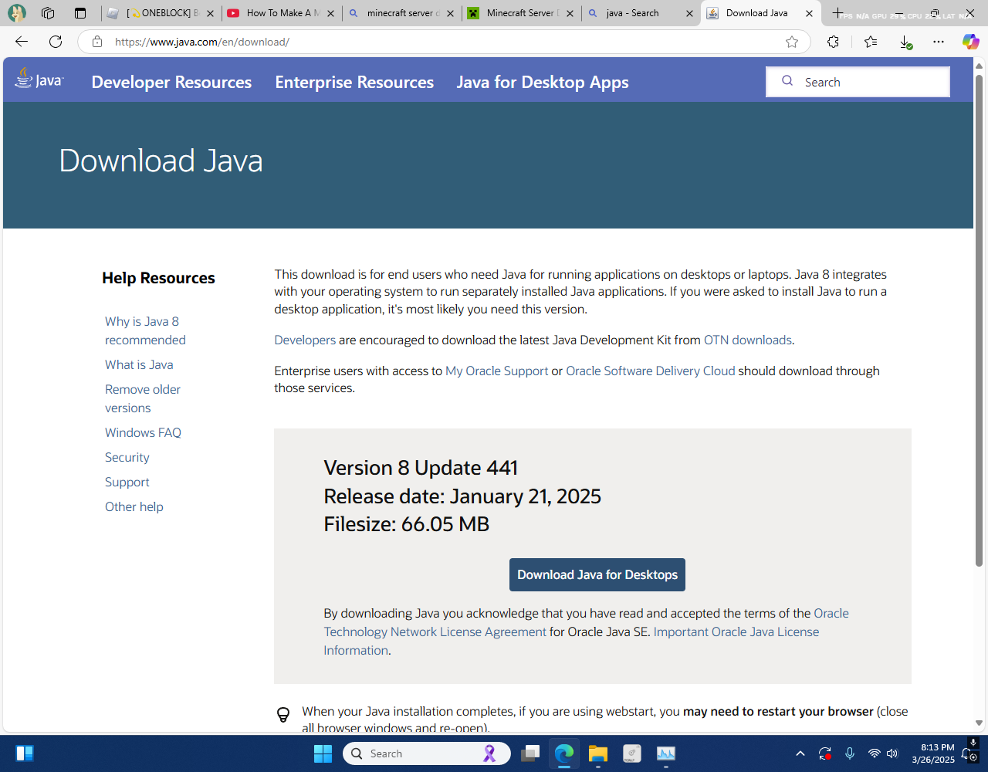Switch to the How To Make A M tab

tap(283, 13)
